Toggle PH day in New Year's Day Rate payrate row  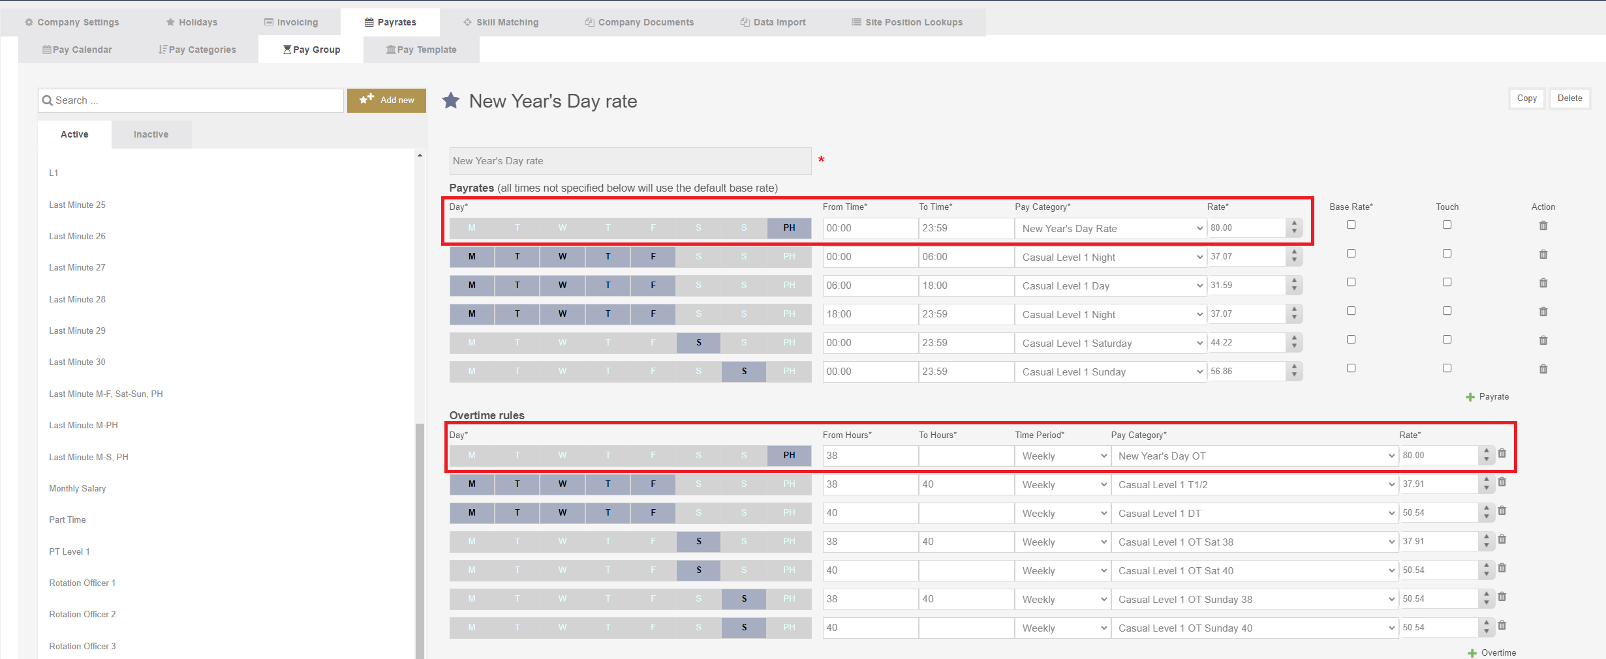pos(789,228)
